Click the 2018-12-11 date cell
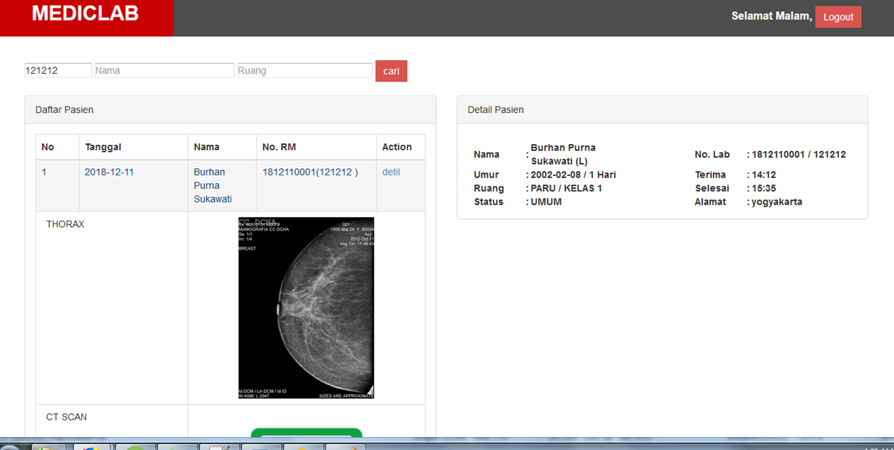The height and width of the screenshot is (450, 894). pos(109,172)
